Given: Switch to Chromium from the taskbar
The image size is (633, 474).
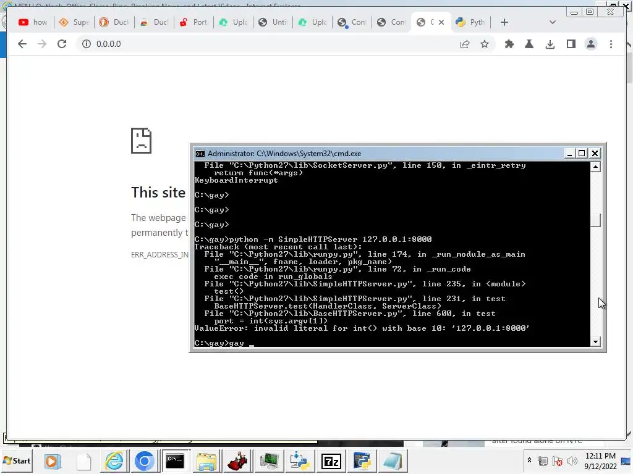Looking at the screenshot, I should 145,461.
